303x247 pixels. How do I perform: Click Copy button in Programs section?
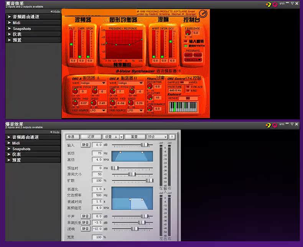point(188,55)
